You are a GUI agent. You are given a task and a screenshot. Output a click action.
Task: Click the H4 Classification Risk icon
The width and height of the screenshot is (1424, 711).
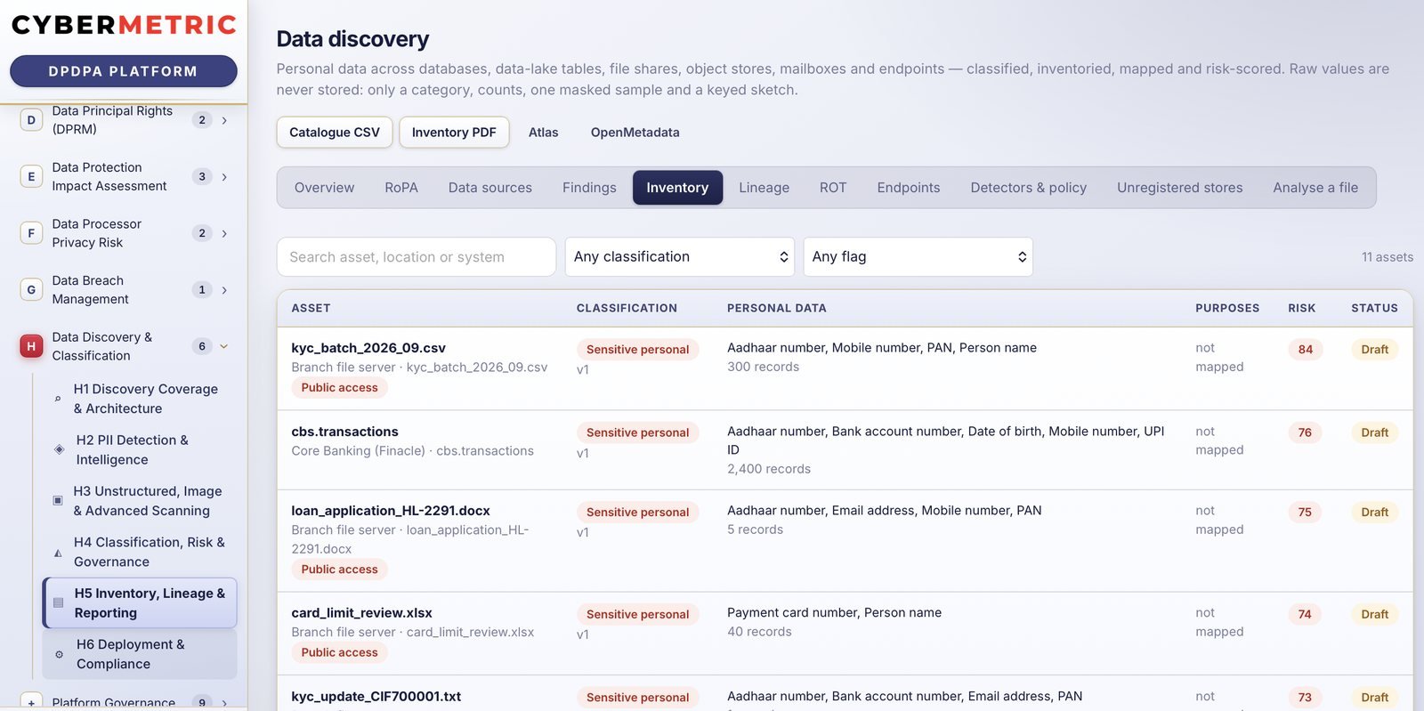[58, 552]
